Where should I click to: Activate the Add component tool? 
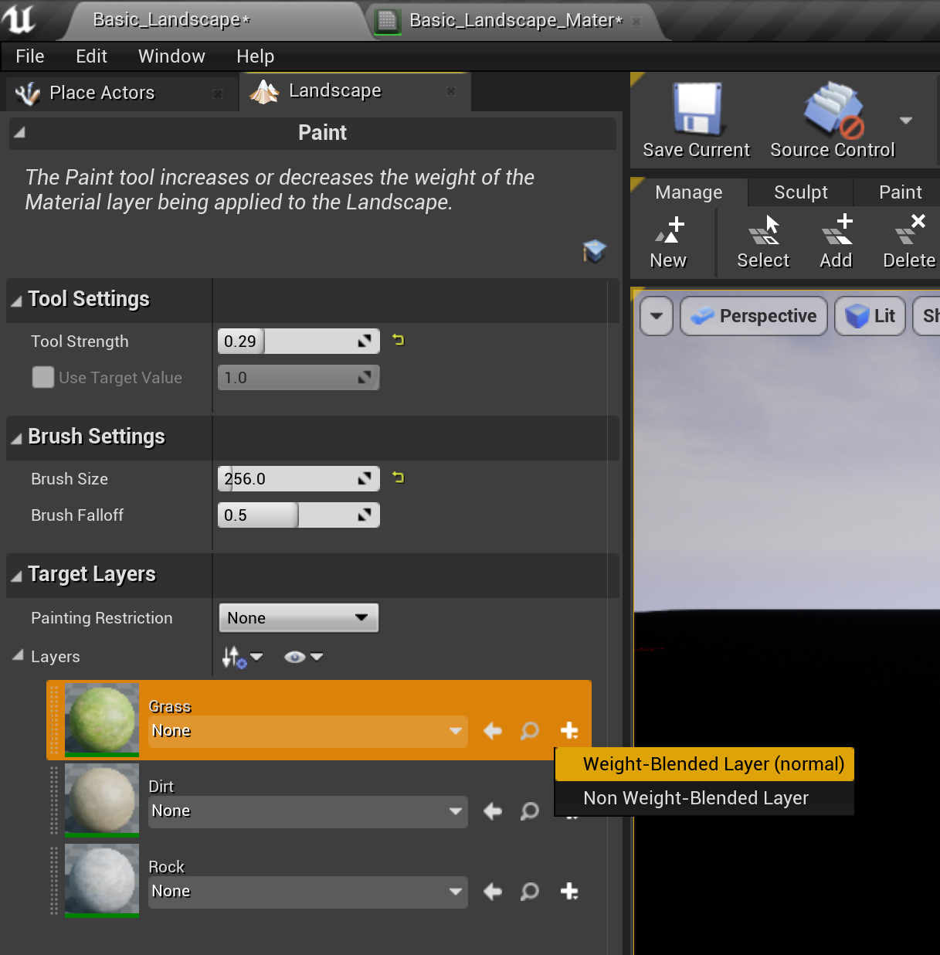835,241
